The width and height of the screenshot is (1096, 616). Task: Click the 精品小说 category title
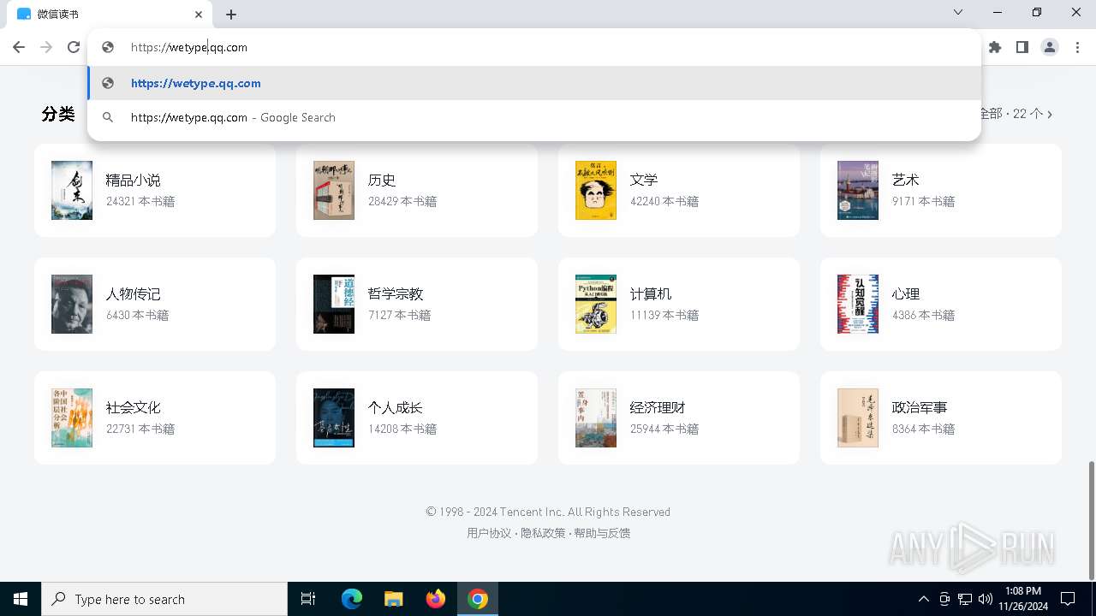[133, 181]
